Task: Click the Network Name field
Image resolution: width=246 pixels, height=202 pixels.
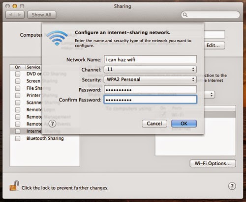Action: pyautogui.click(x=150, y=59)
